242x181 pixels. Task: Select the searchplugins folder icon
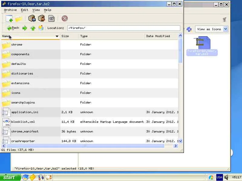coord(6,103)
